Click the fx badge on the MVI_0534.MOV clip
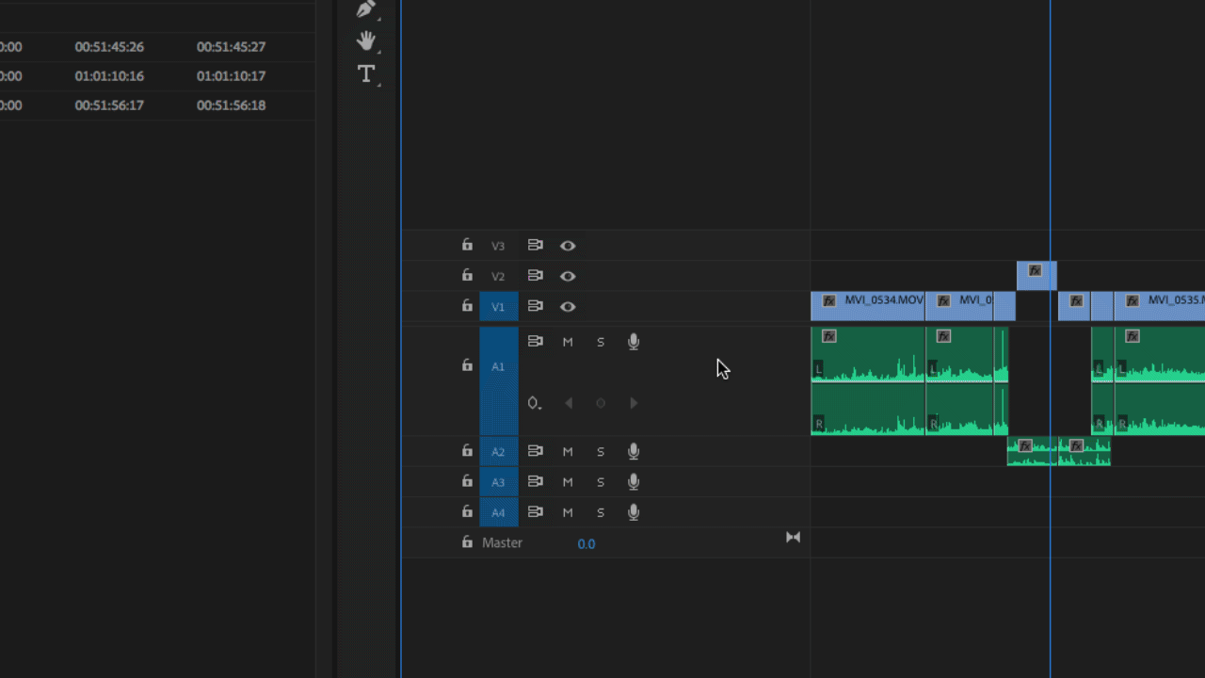Viewport: 1205px width, 678px height. click(x=828, y=300)
